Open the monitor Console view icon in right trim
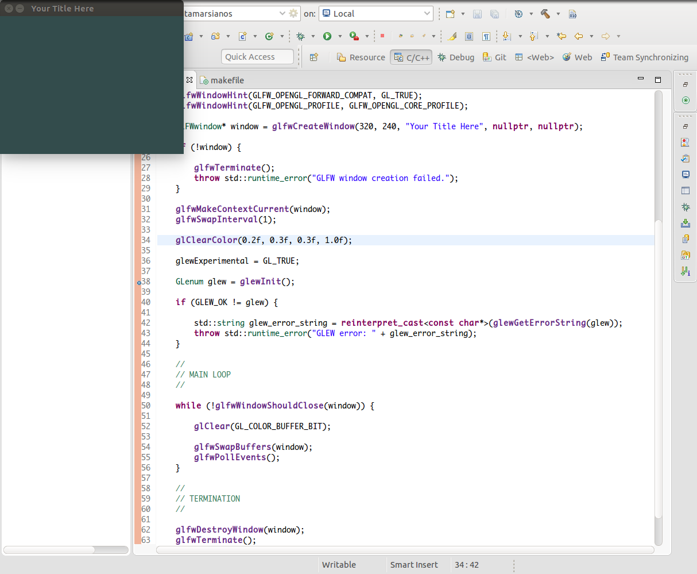Viewport: 697px width, 574px height. click(686, 175)
